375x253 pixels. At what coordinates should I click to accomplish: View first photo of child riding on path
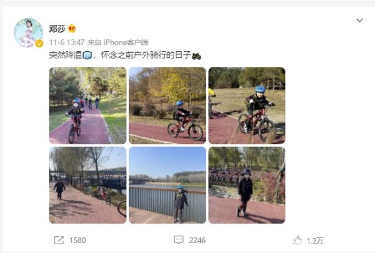[x=87, y=106]
